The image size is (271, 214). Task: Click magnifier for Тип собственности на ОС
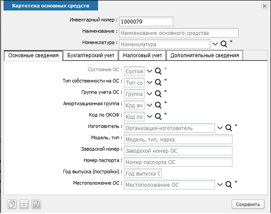pyautogui.click(x=158, y=82)
